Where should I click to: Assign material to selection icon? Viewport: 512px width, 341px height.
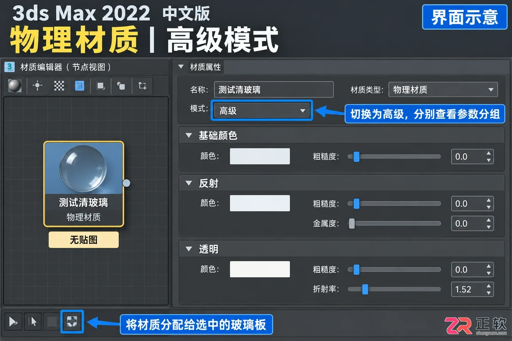tap(72, 321)
